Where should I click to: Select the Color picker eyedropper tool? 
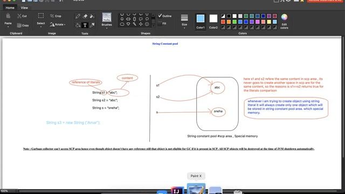coord(92,25)
